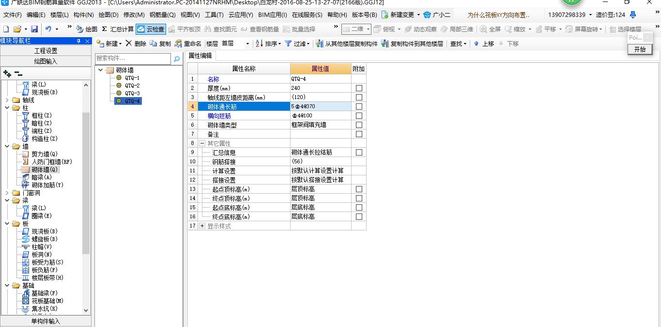Image resolution: width=661 pixels, height=327 pixels.
Task: Click the 开始 button
Action: tap(640, 49)
